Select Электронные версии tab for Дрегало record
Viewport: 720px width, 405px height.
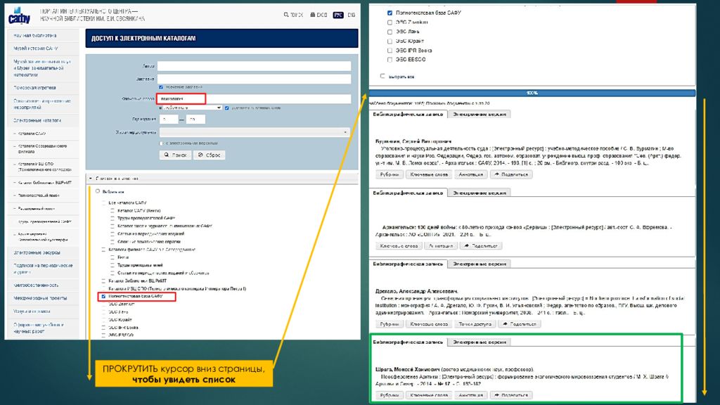coord(480,264)
